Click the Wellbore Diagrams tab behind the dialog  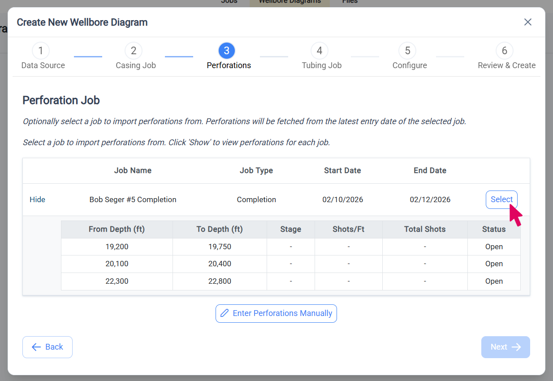289,2
